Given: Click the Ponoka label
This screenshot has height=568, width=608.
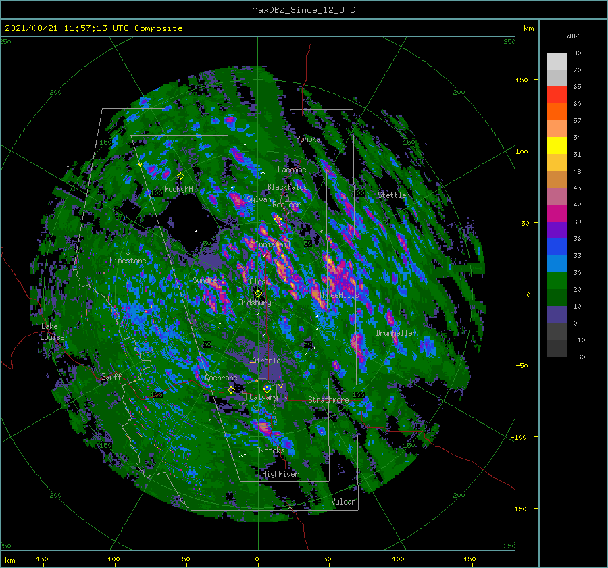Looking at the screenshot, I should click(x=308, y=139).
